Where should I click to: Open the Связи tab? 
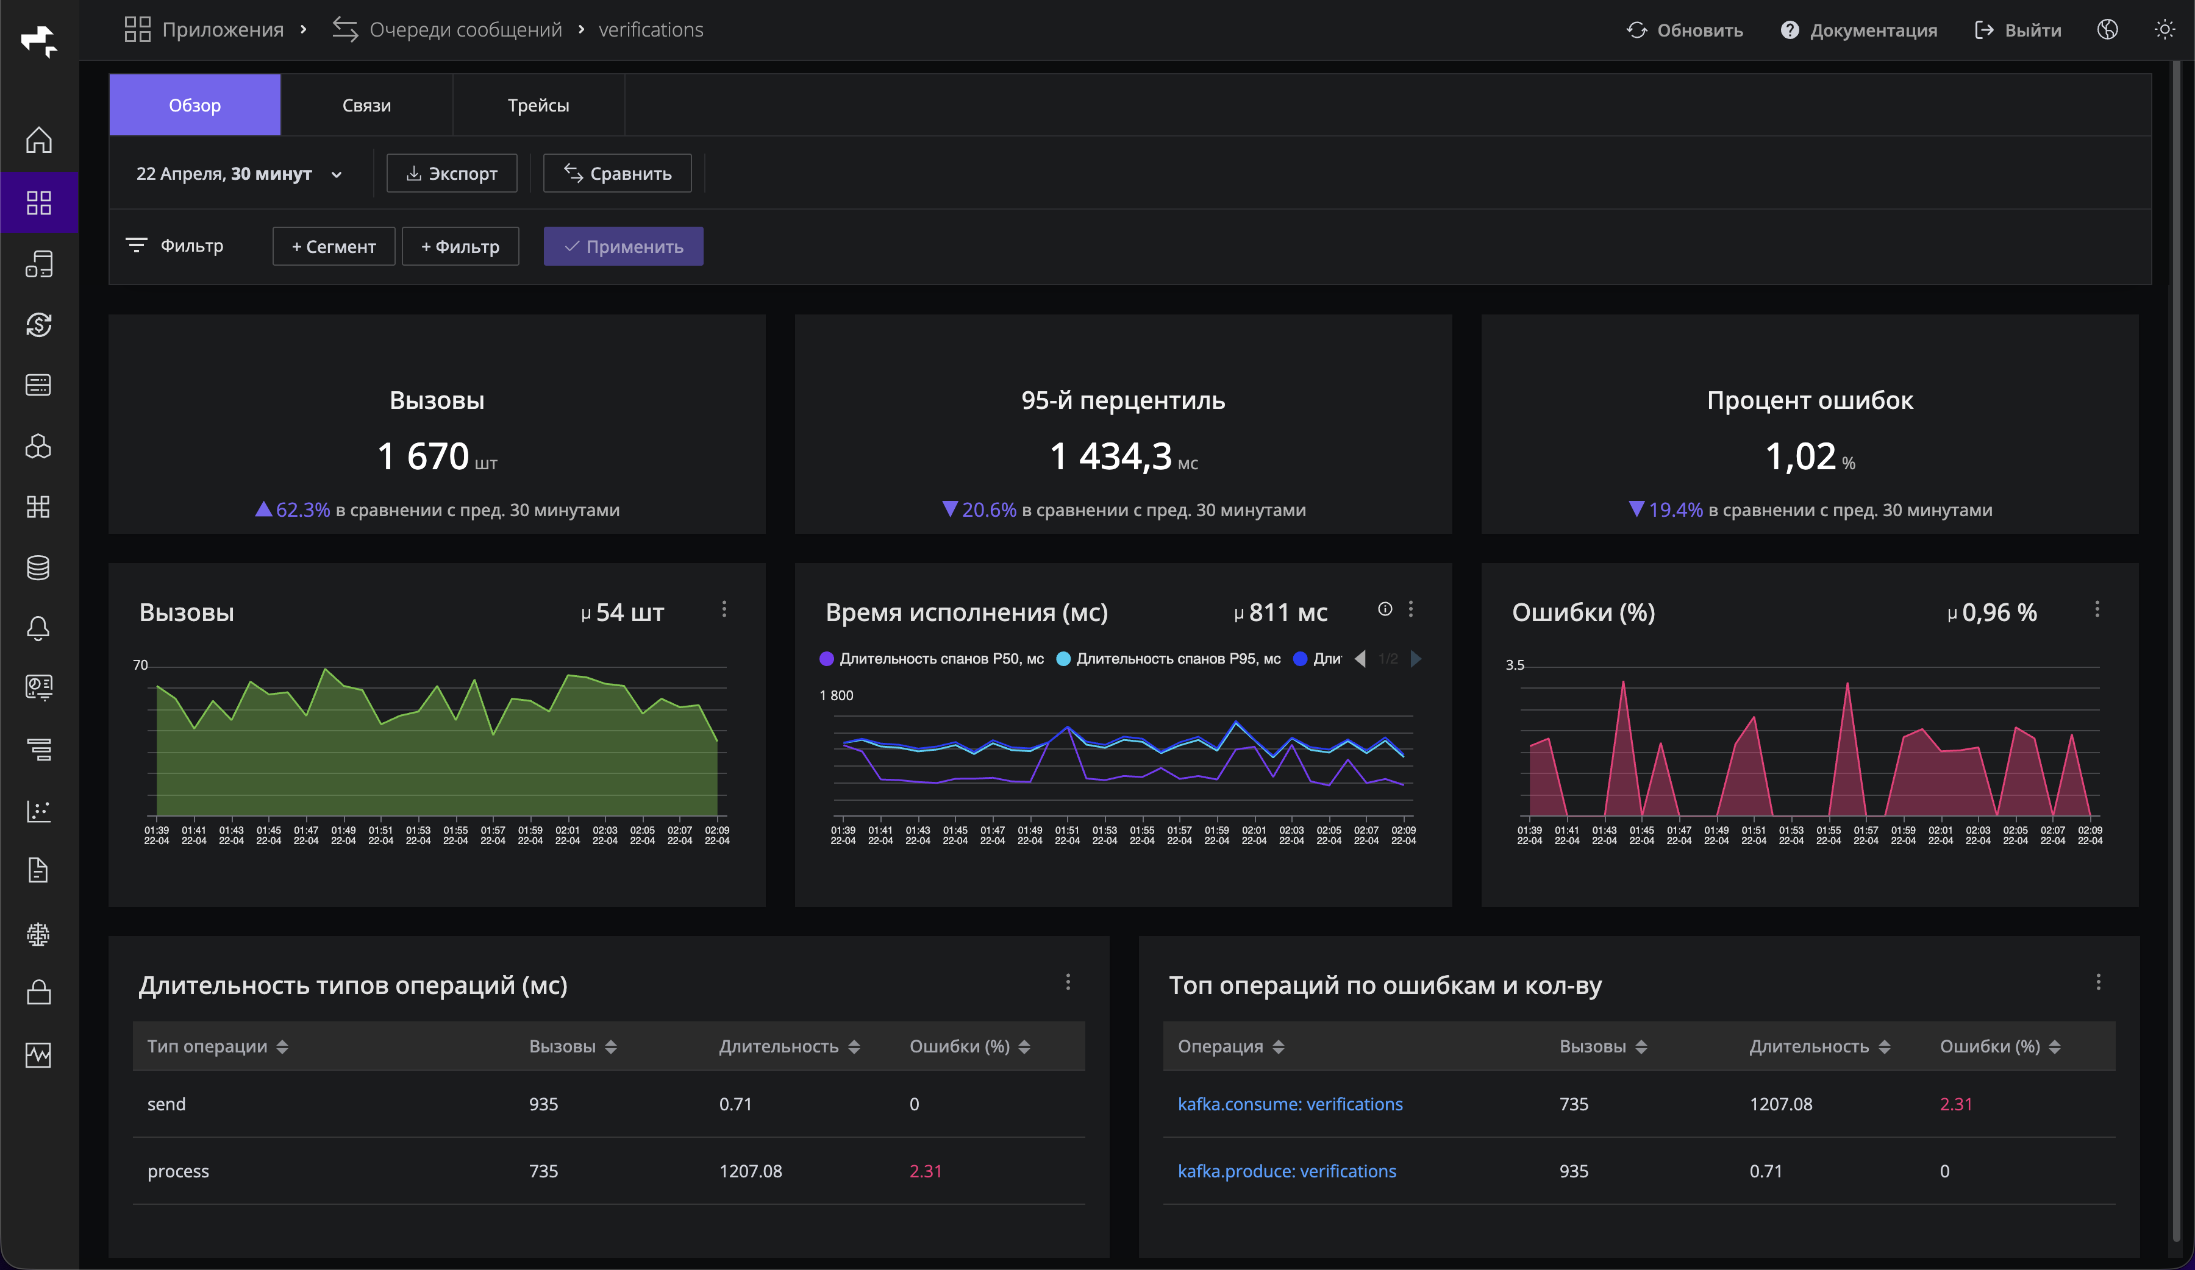click(x=366, y=104)
